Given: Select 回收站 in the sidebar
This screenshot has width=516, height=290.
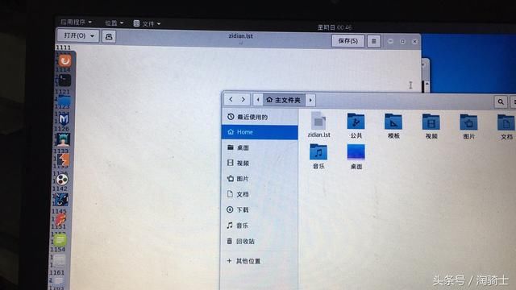Looking at the screenshot, I should [x=260, y=241].
